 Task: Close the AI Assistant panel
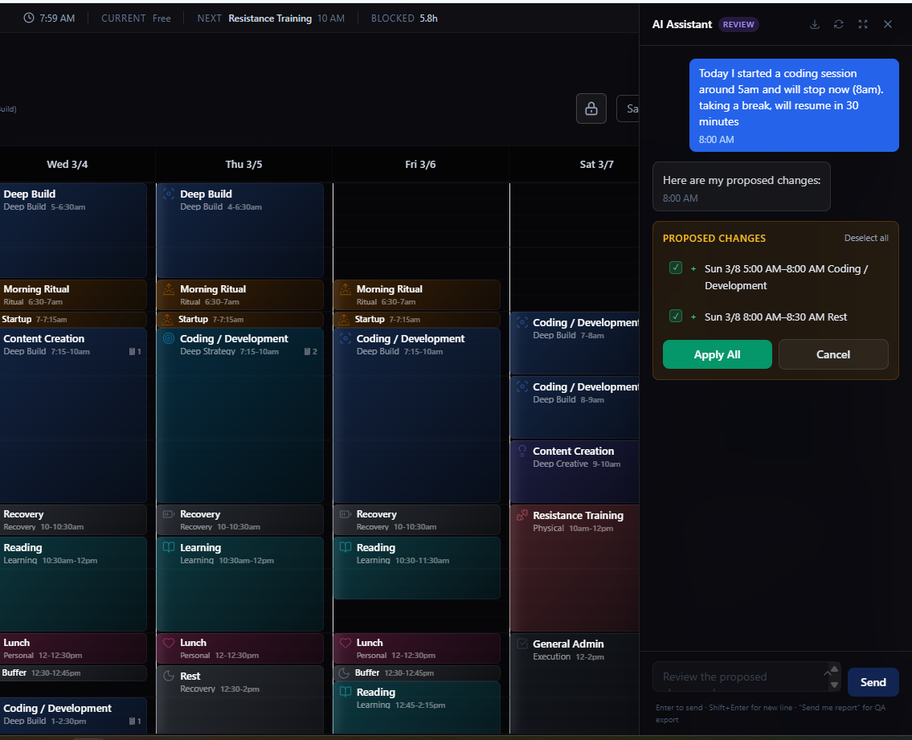888,24
